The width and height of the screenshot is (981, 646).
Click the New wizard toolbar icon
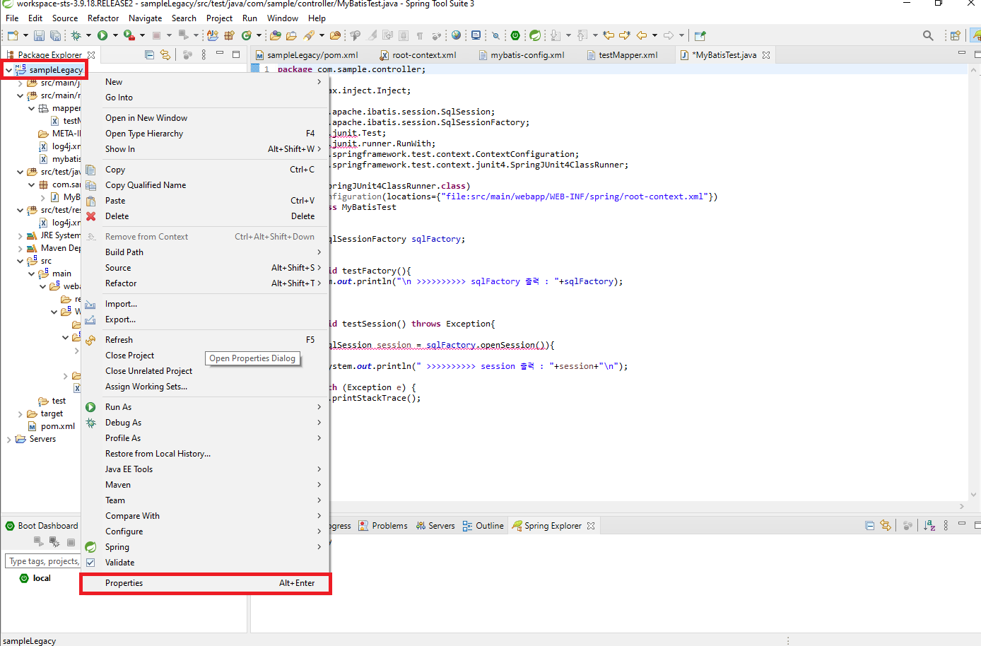13,35
